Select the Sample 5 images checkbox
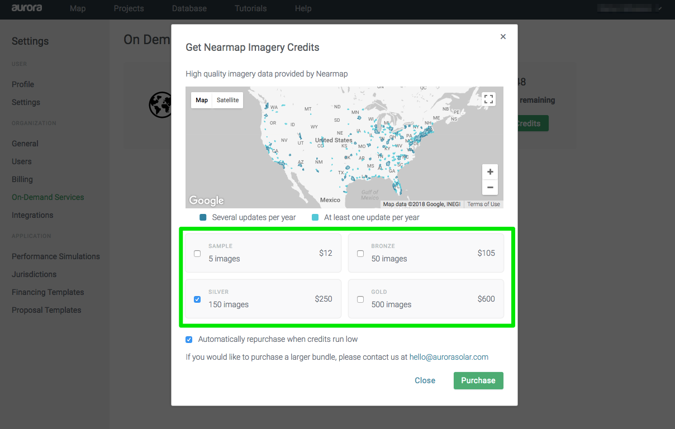Viewport: 675px width, 429px height. 197,254
